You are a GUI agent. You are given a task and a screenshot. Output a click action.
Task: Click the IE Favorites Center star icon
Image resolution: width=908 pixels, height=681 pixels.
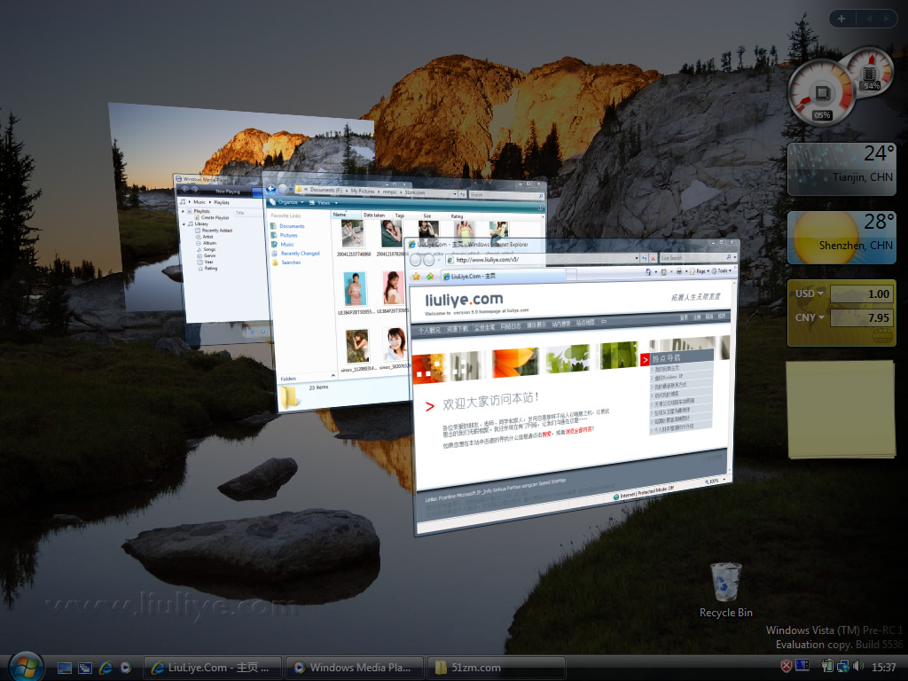pyautogui.click(x=416, y=278)
